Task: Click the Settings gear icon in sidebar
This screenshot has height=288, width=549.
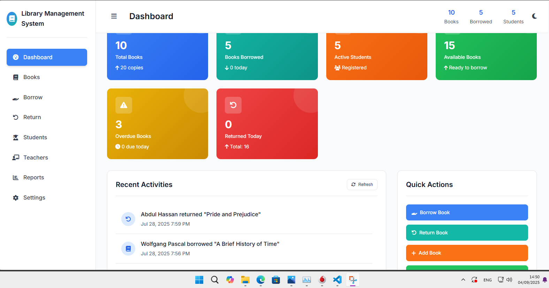Action: [x=16, y=198]
